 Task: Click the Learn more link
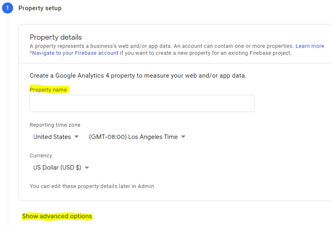(x=310, y=46)
